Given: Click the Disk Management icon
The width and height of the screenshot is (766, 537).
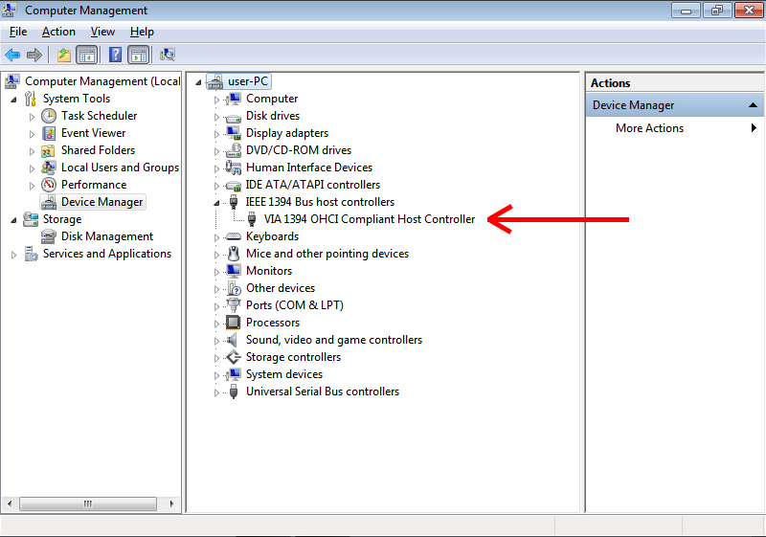Looking at the screenshot, I should pyautogui.click(x=49, y=236).
